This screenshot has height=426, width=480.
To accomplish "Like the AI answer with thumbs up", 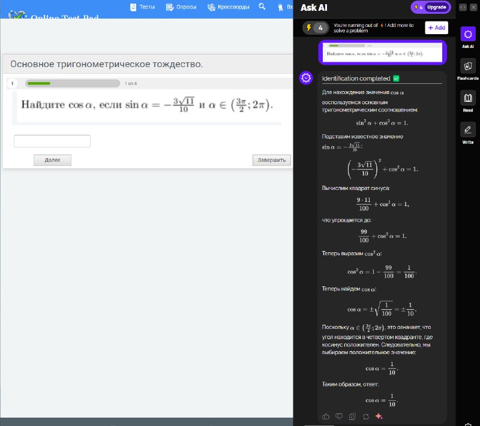I will point(326,416).
